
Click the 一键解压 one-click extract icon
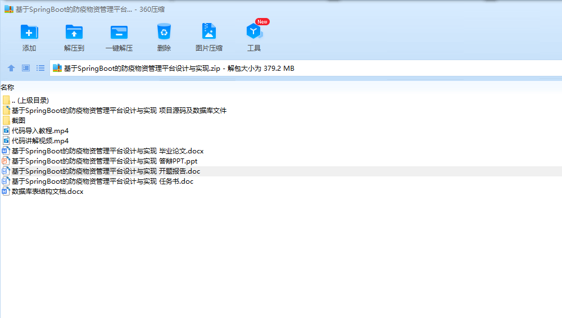point(119,32)
